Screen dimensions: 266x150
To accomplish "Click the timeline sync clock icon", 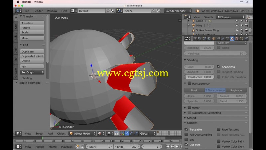I will (x=77, y=147).
